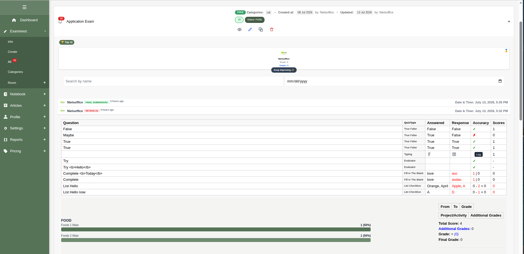Expand the Settings menu plus

(45, 128)
